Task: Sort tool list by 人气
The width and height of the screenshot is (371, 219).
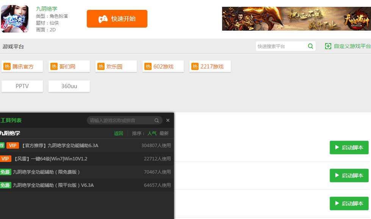Action: click(x=152, y=134)
